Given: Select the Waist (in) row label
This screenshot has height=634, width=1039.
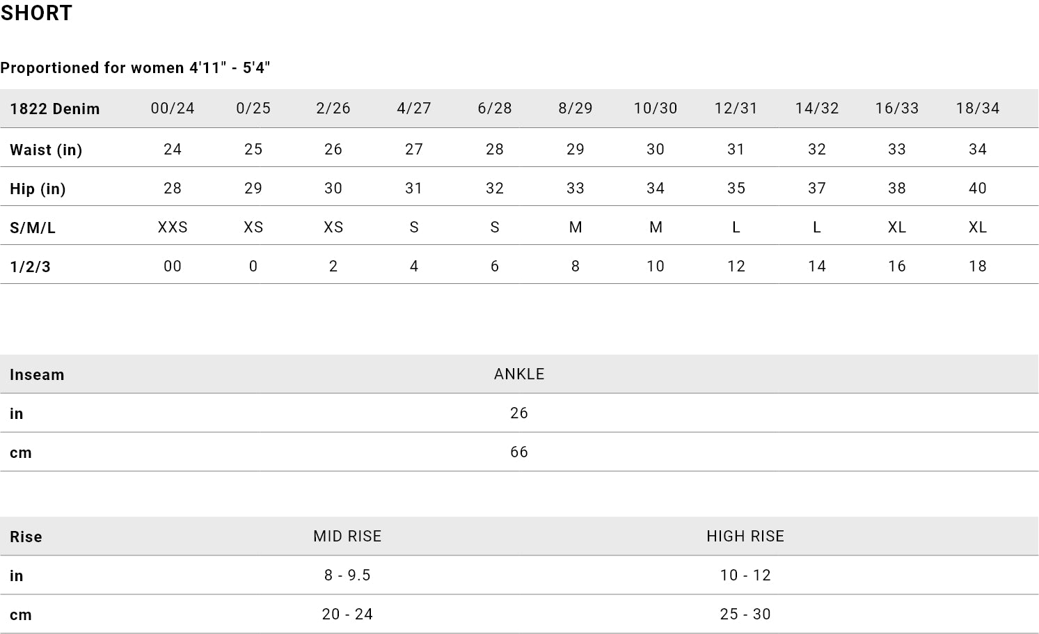Looking at the screenshot, I should tap(46, 150).
